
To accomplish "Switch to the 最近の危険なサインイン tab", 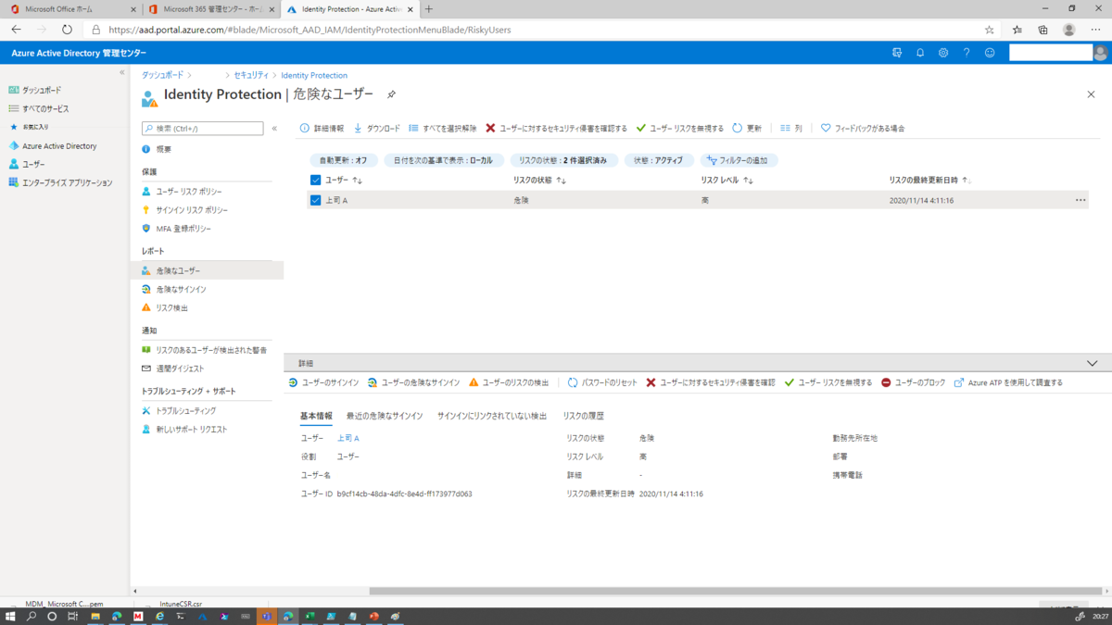I will pyautogui.click(x=385, y=416).
